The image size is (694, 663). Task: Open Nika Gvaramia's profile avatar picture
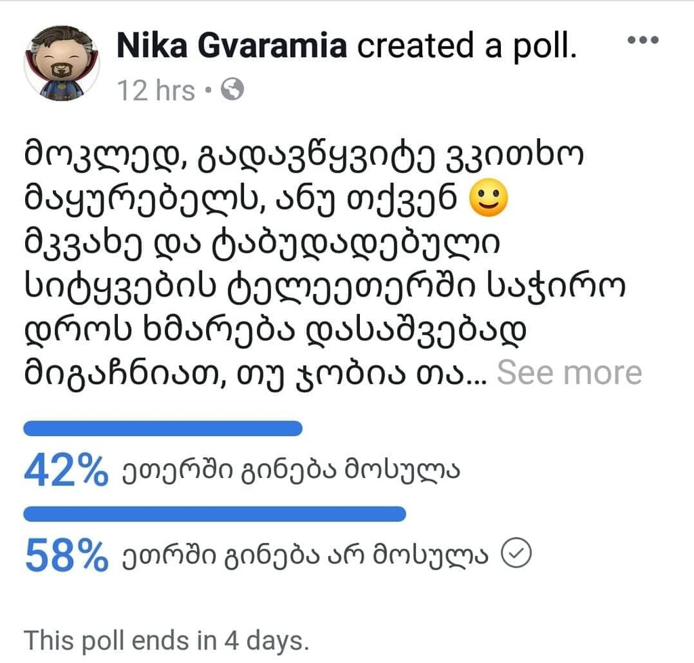point(62,64)
